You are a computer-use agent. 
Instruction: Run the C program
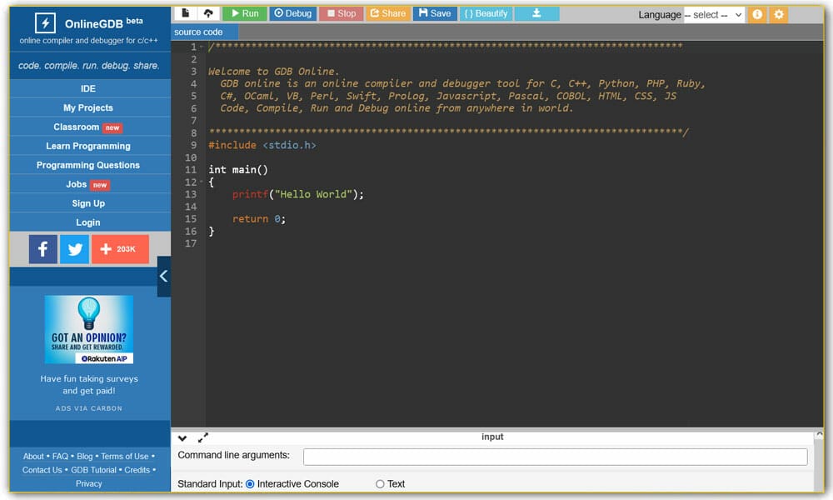244,13
